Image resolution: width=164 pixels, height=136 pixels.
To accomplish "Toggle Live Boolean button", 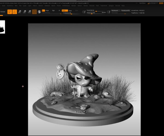I will click(x=3, y=12).
